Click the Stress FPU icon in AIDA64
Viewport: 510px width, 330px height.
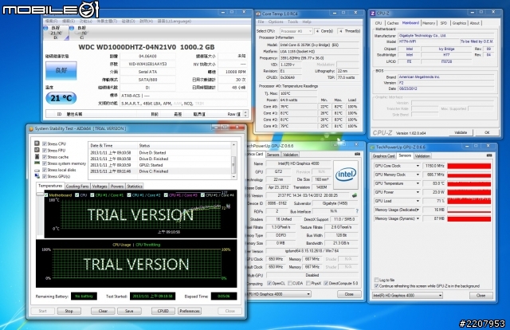pyautogui.click(x=37, y=150)
